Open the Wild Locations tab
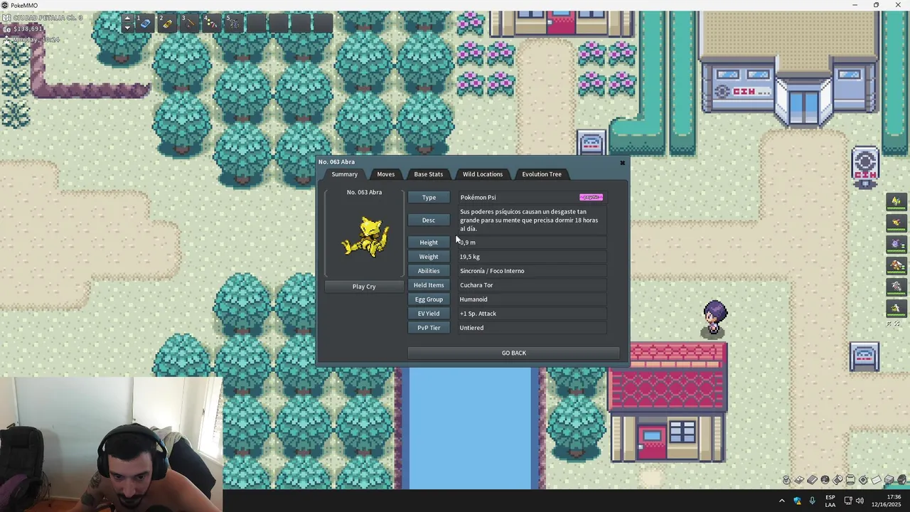The image size is (910, 512). click(x=483, y=174)
